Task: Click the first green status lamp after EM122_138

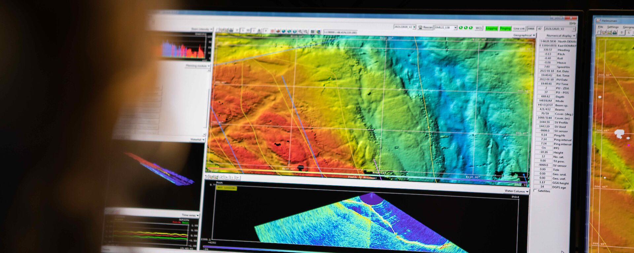Action: (461, 28)
